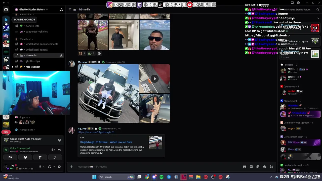Screen dimensions: 322x181
Task: Open Google Chrome from taskbar
Action: (147, 177)
